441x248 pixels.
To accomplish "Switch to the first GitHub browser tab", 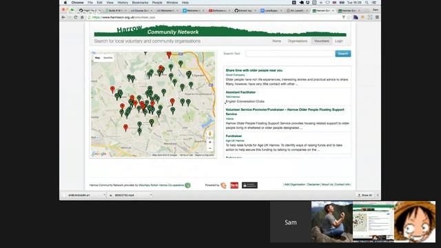I will click(x=89, y=10).
